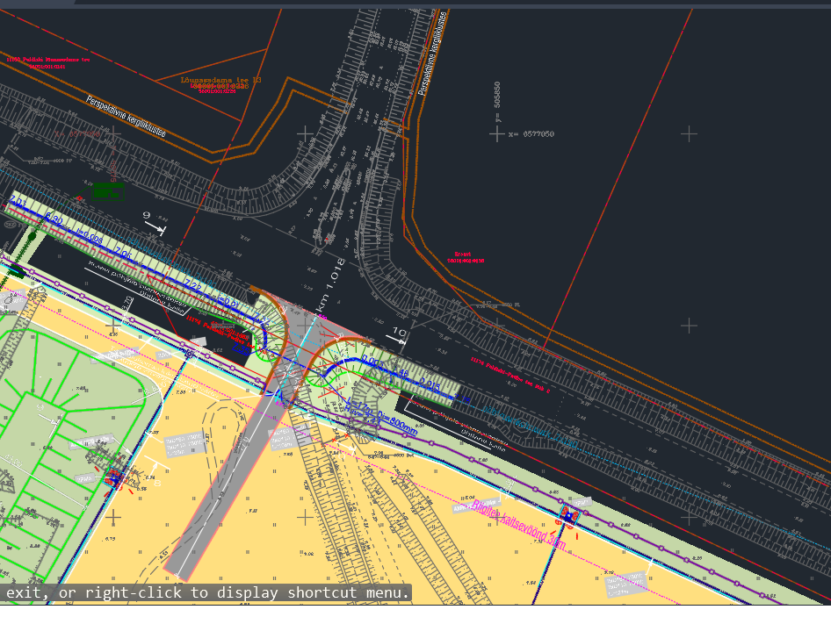Select the white B section marker

click(x=158, y=483)
